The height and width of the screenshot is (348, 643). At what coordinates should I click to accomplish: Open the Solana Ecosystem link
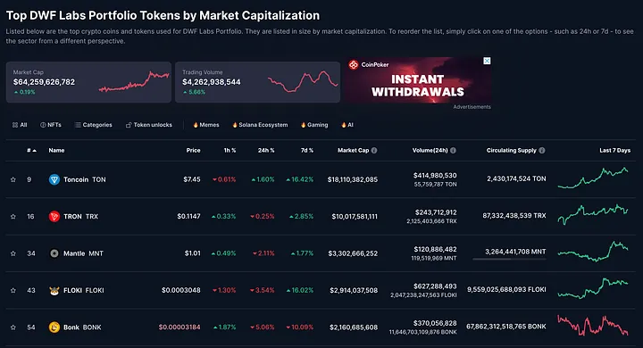coord(260,125)
